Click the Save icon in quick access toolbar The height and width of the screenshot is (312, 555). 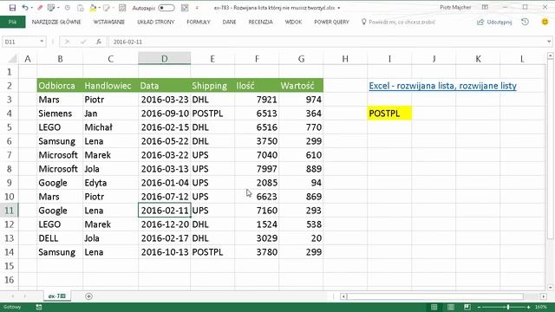(x=12, y=8)
